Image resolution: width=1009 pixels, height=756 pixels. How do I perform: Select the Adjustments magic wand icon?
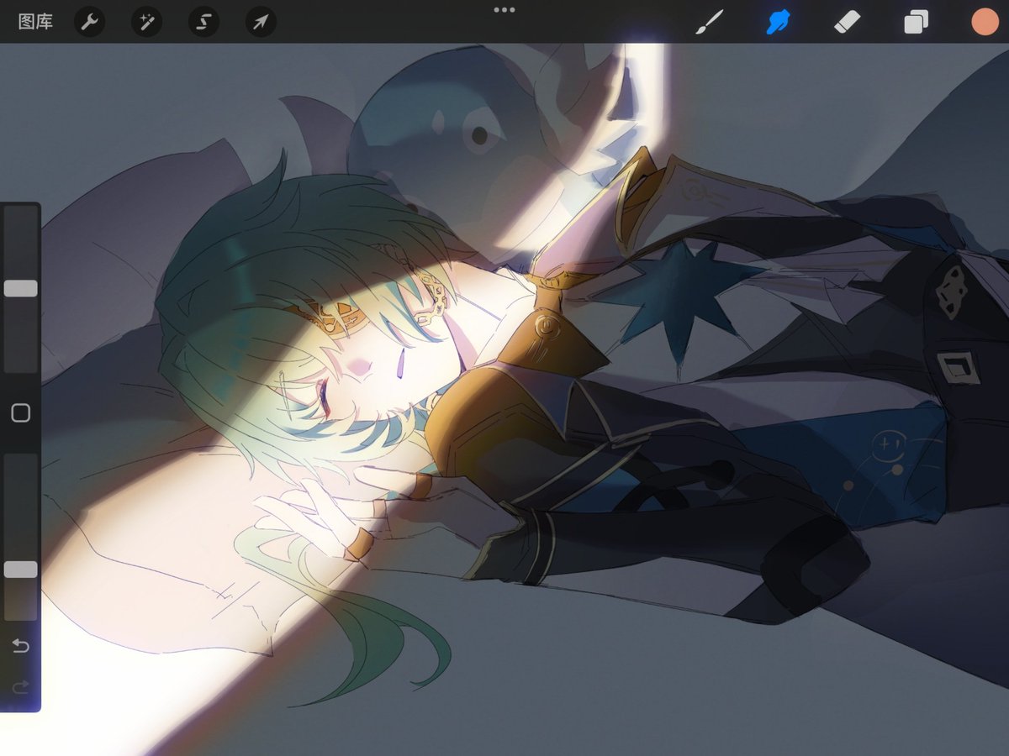point(145,22)
